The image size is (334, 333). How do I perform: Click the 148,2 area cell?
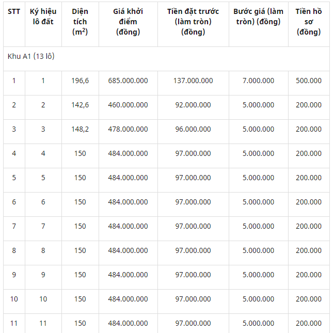coord(80,129)
